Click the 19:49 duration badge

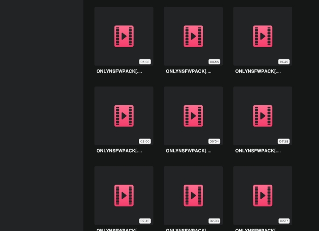click(x=283, y=62)
